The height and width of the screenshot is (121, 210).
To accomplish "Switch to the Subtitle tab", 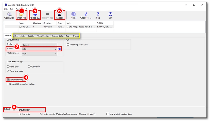I will 31,36.
